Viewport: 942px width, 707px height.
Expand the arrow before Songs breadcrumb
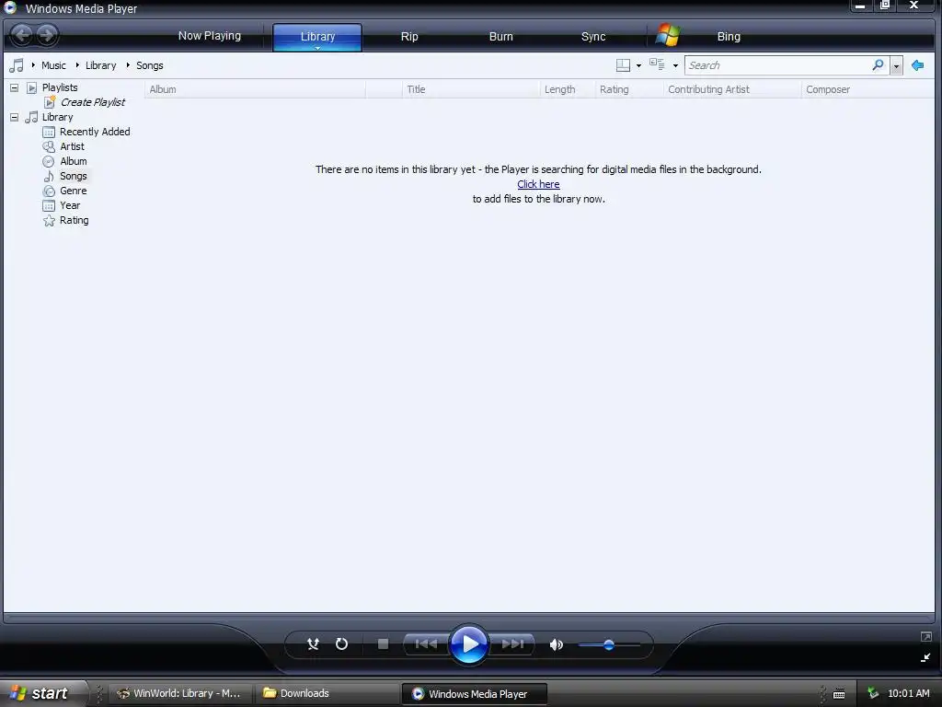[127, 65]
